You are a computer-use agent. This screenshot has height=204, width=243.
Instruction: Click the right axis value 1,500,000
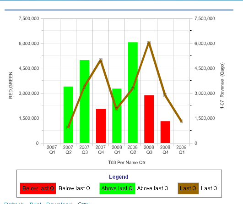click(x=205, y=118)
